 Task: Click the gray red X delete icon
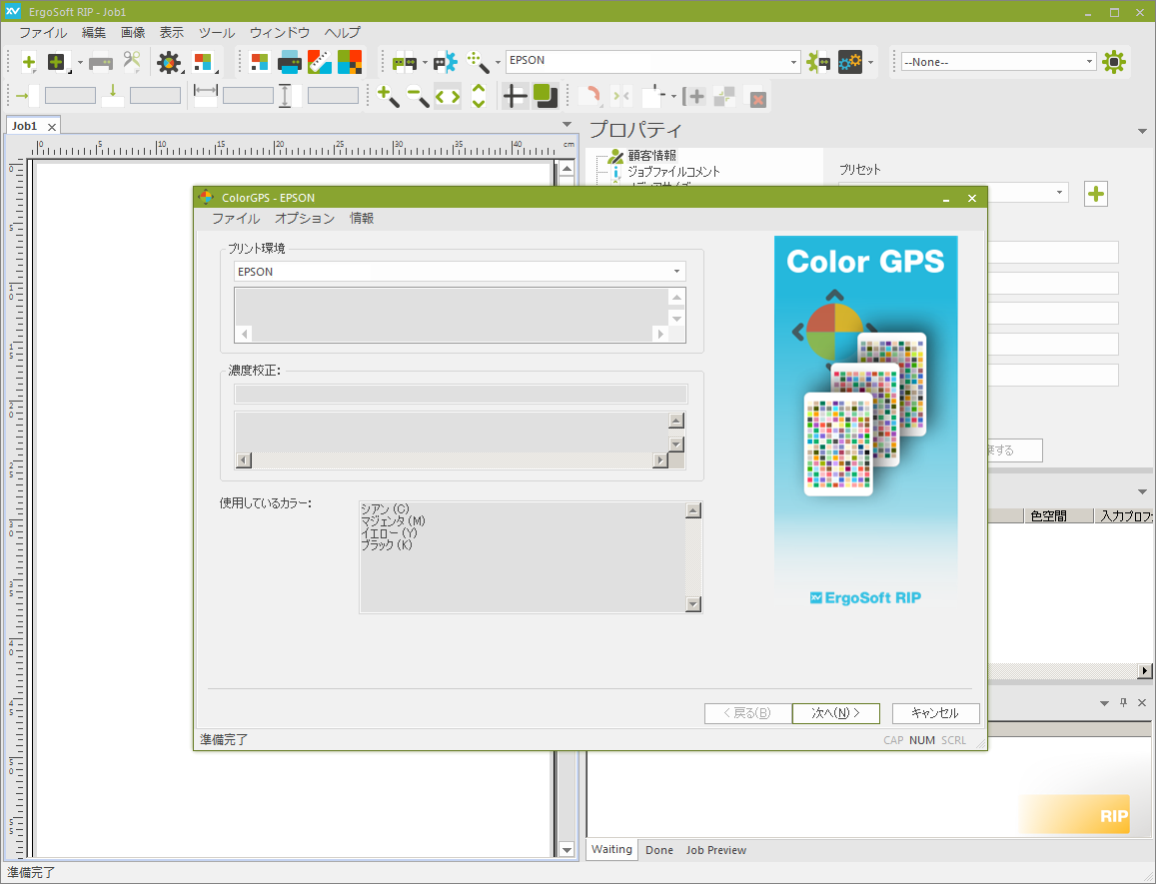pos(757,99)
